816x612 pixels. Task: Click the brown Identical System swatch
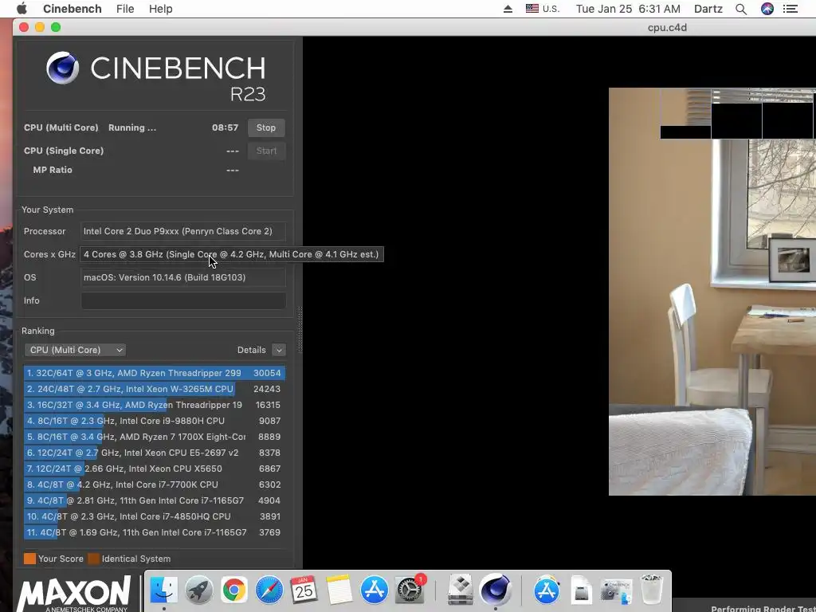click(94, 559)
